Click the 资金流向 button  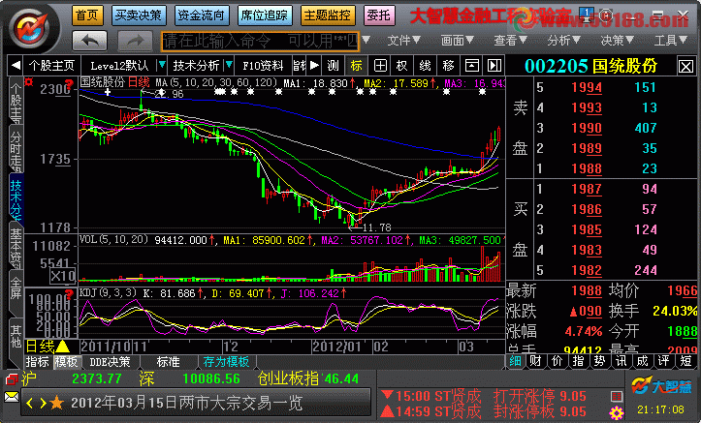[201, 15]
